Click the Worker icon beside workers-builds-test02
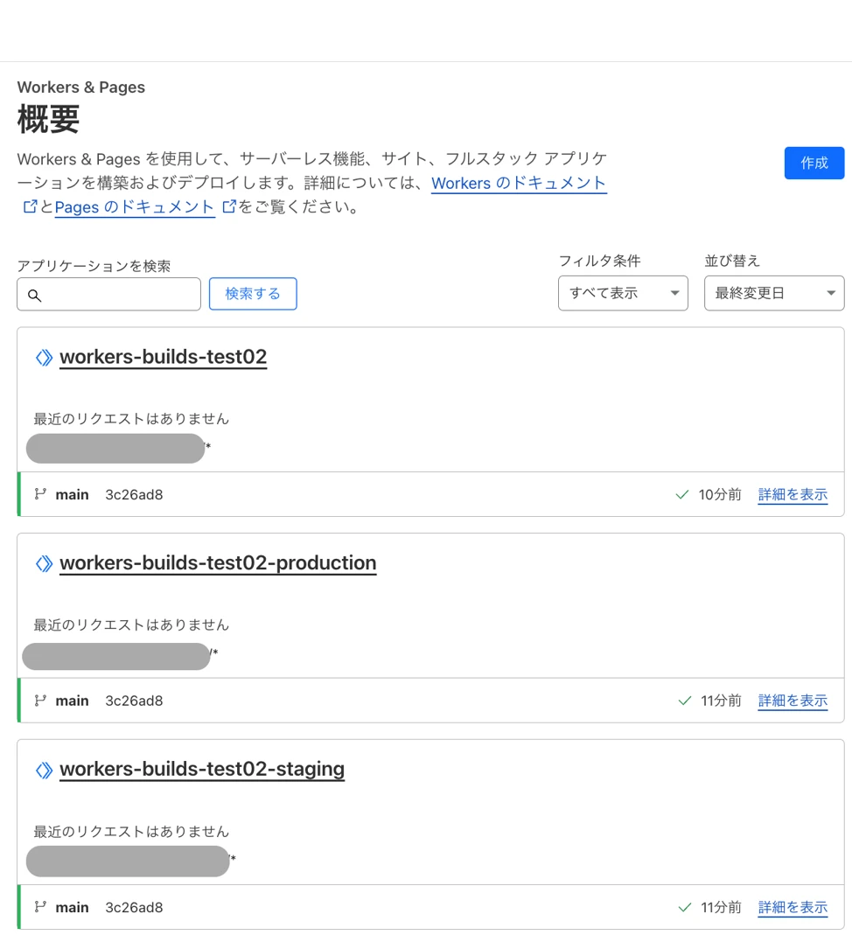 (x=44, y=358)
